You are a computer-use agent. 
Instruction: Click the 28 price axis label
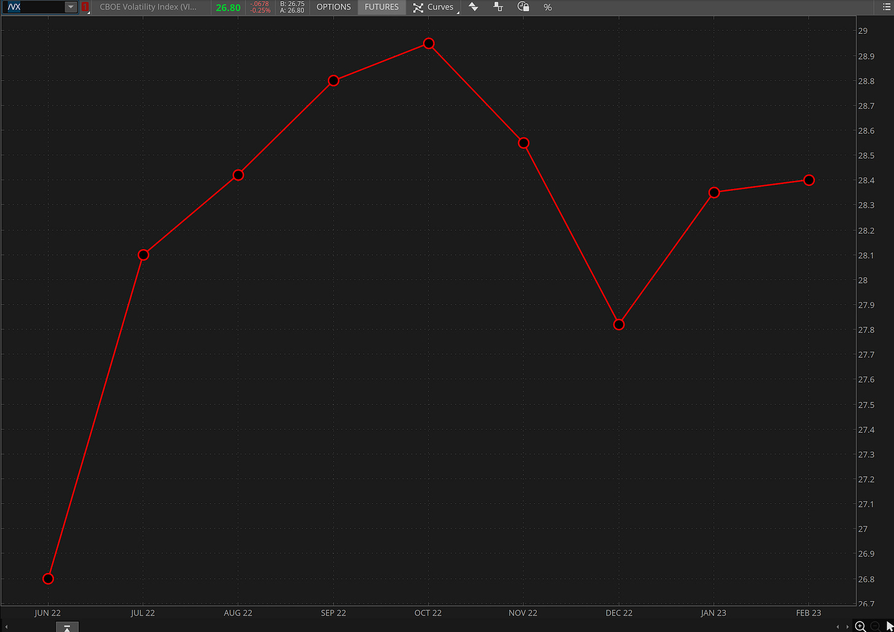point(863,280)
